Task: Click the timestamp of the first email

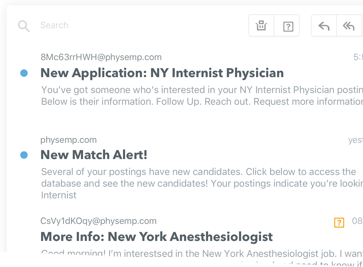Action: [x=358, y=57]
